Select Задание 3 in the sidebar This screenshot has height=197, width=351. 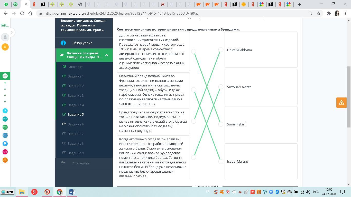(x=76, y=95)
